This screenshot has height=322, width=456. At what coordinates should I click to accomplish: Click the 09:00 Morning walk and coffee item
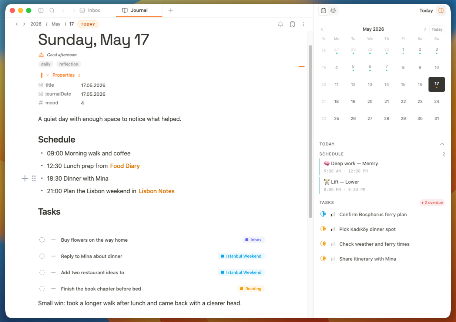tap(89, 153)
